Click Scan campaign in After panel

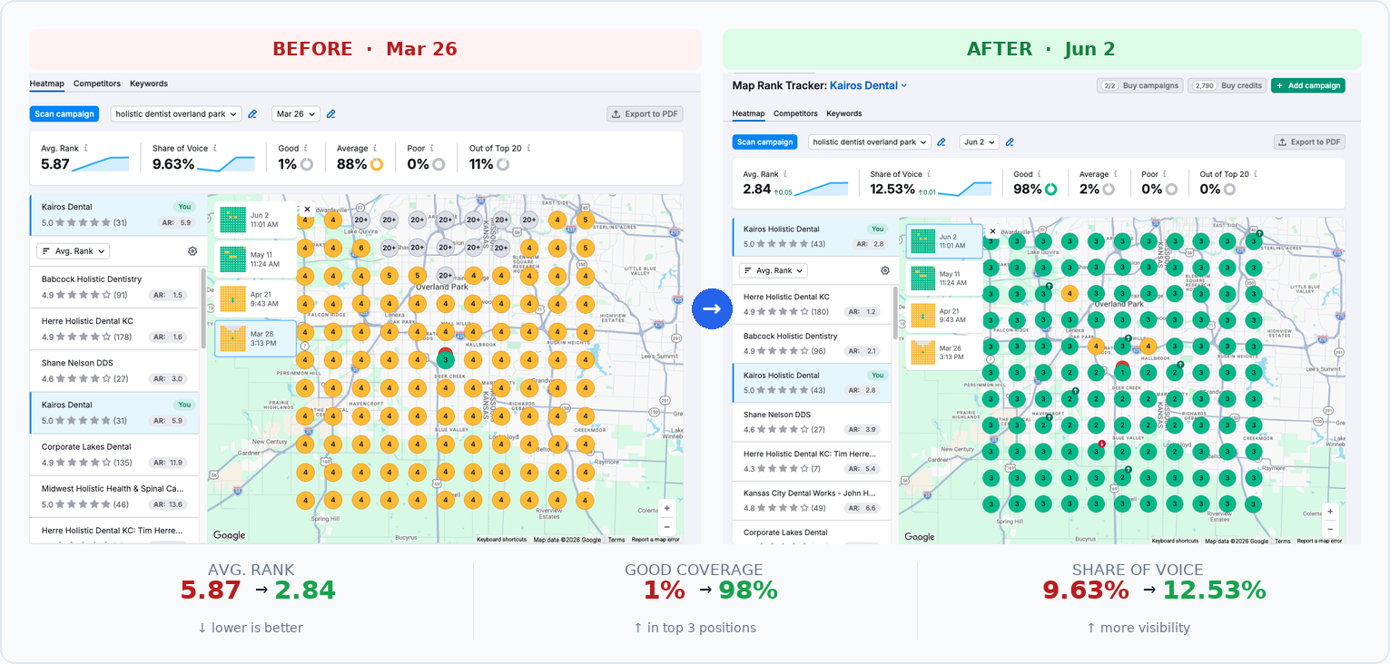point(764,142)
